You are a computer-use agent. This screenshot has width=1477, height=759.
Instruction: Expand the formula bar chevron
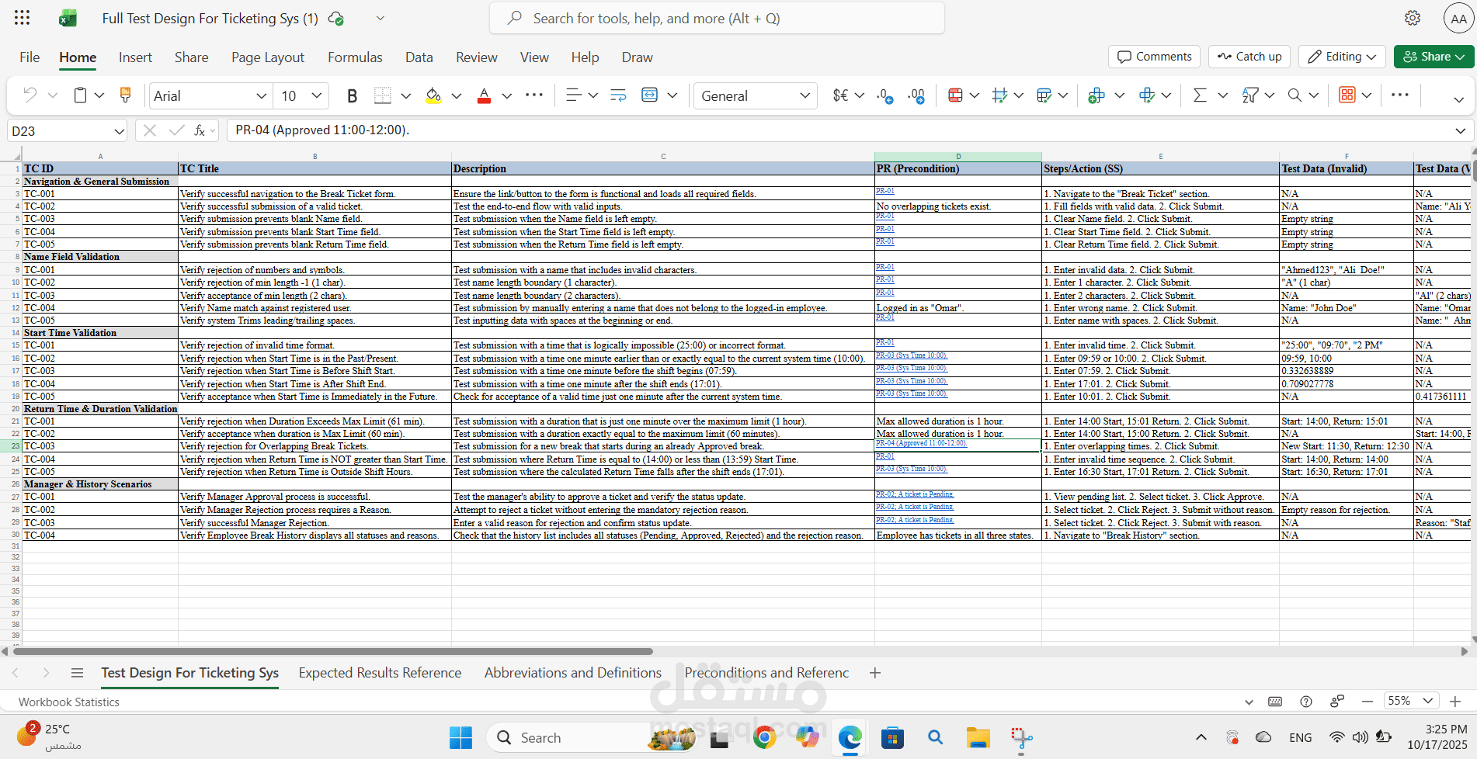(x=1460, y=130)
